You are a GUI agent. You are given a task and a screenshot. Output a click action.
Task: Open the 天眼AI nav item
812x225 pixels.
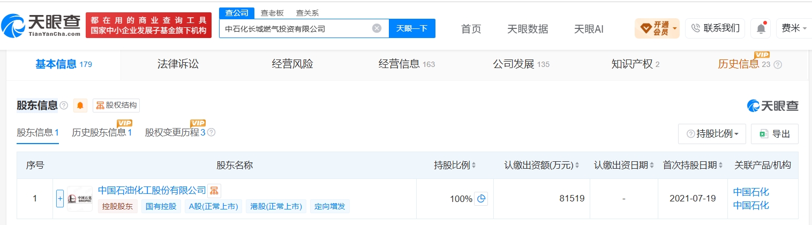pyautogui.click(x=589, y=29)
